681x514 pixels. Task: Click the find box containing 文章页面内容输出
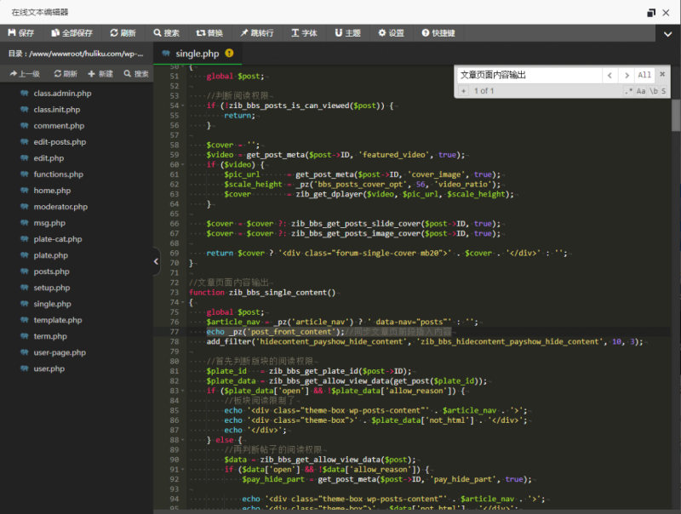coord(529,75)
